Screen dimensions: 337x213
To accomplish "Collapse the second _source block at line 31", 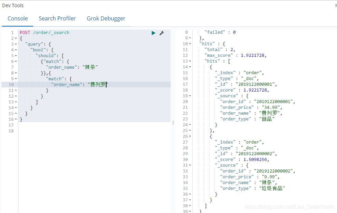I will [x=190, y=165].
